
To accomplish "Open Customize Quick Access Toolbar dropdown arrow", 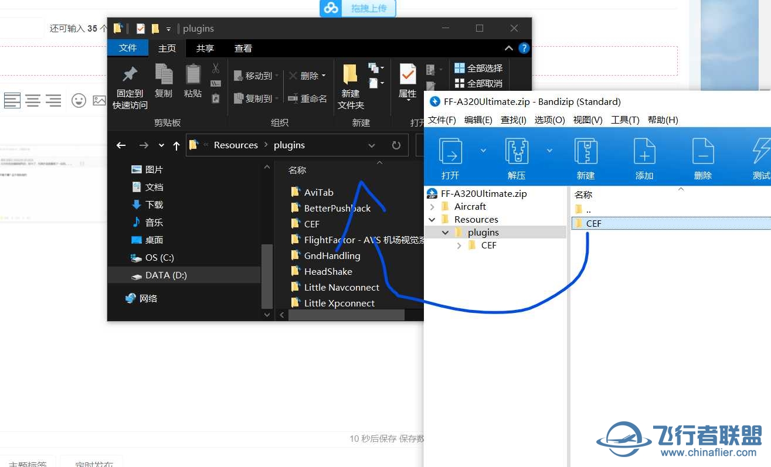I will pyautogui.click(x=168, y=28).
